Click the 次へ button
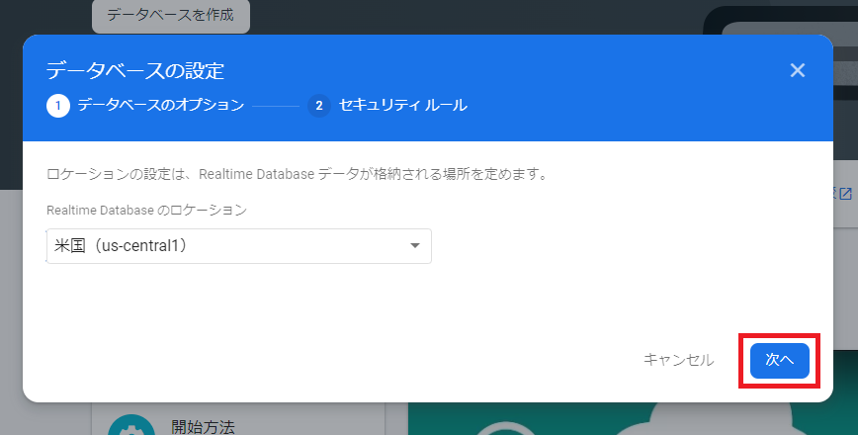858x435 pixels. click(x=779, y=361)
